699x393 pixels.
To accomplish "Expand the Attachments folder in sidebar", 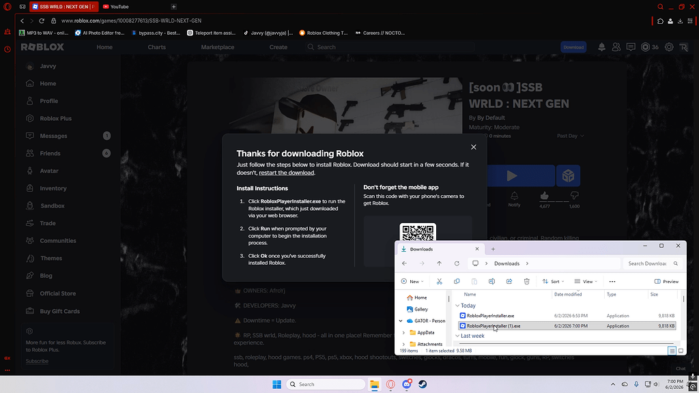I will [404, 344].
